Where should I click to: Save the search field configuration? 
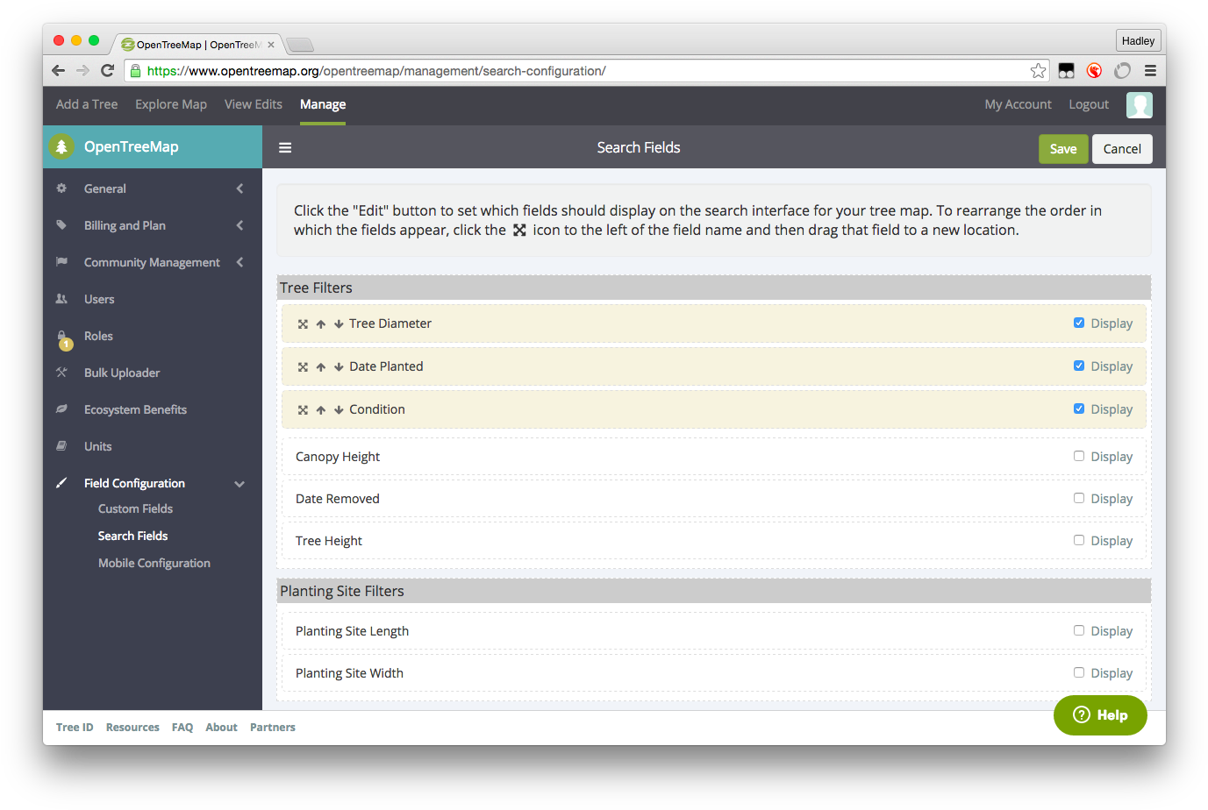(x=1063, y=149)
